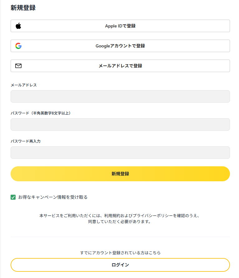The image size is (239, 278).
Task: Click the パスワード（半角英数字8文字以上） label
Action: point(41,113)
